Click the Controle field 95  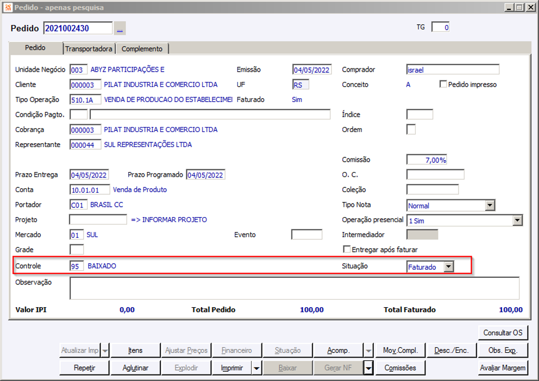(76, 266)
